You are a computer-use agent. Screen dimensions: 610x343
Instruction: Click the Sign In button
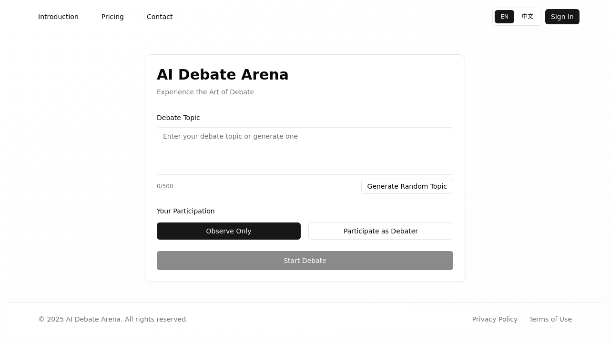tap(562, 17)
